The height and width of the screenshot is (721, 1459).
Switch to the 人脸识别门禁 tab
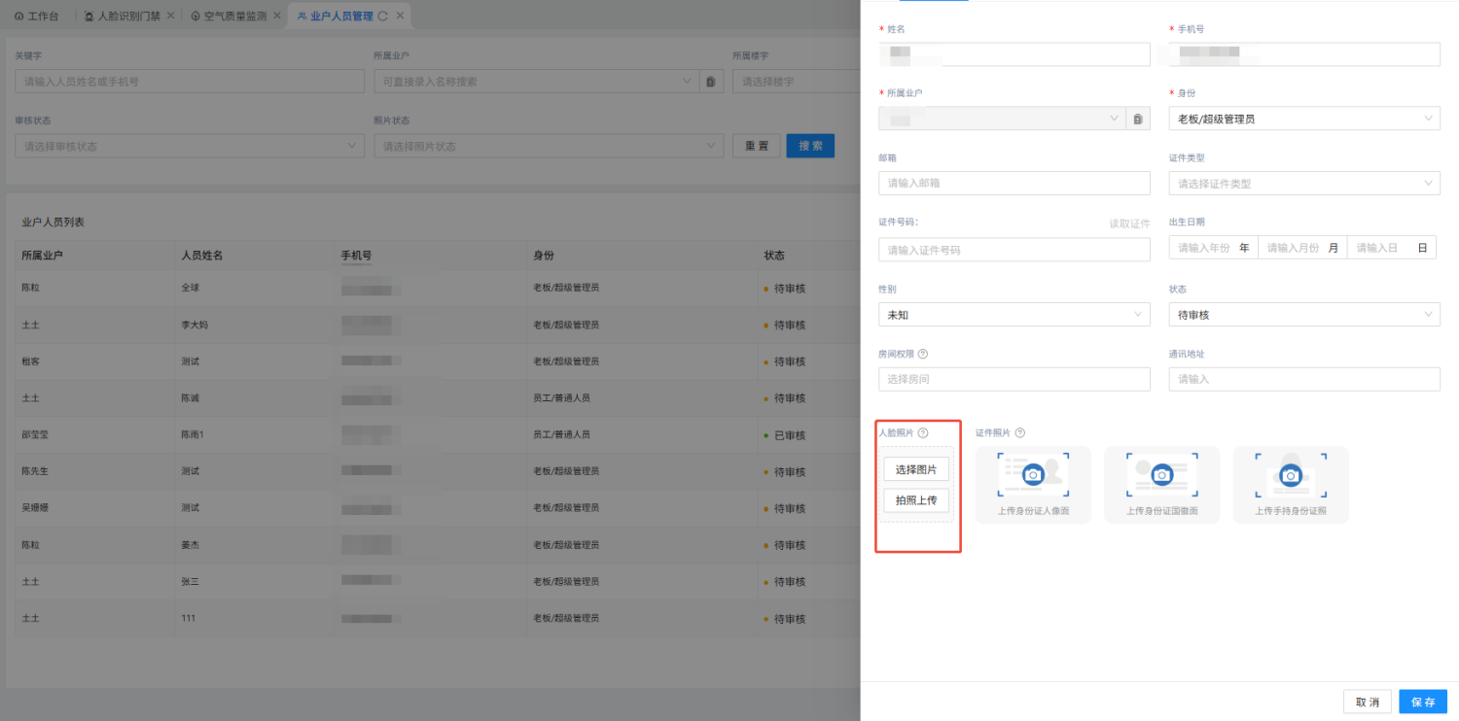coord(128,17)
